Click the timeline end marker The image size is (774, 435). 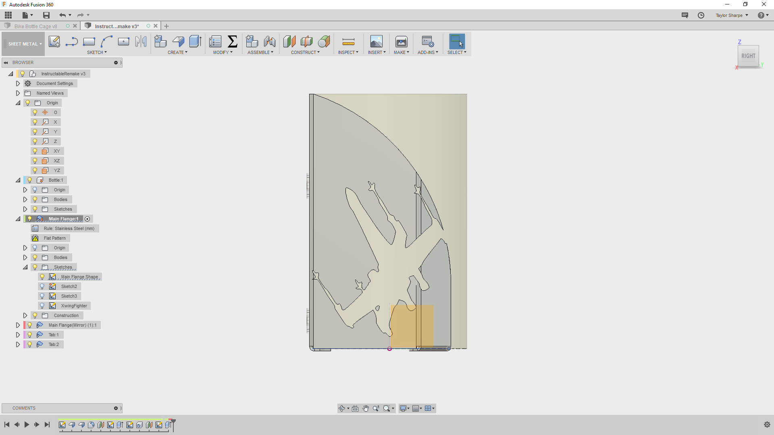[x=173, y=425]
